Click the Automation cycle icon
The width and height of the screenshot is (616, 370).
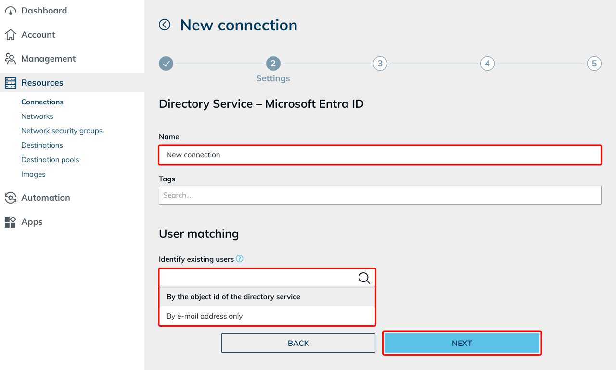10,198
